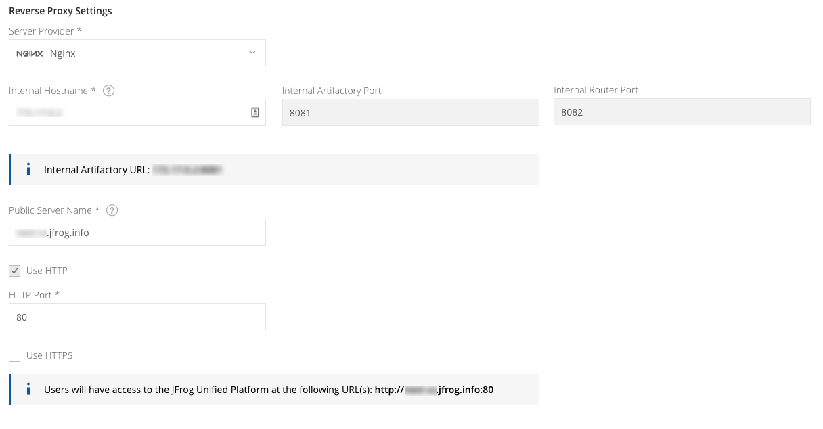The height and width of the screenshot is (429, 823).
Task: Open the Internal Hostname help tooltip
Action: pos(108,89)
